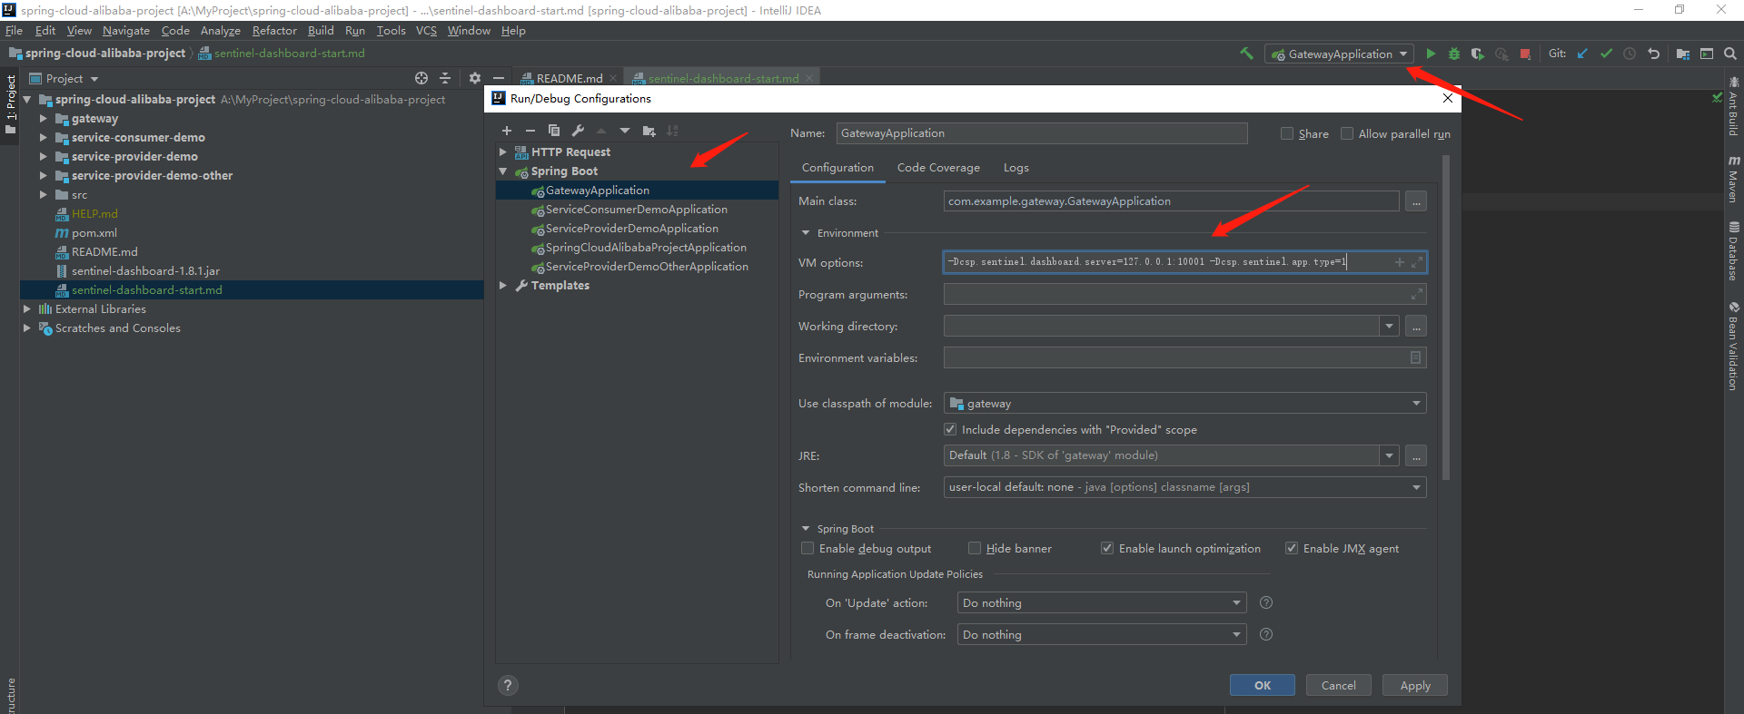Copy the selected run configuration

[x=554, y=131]
